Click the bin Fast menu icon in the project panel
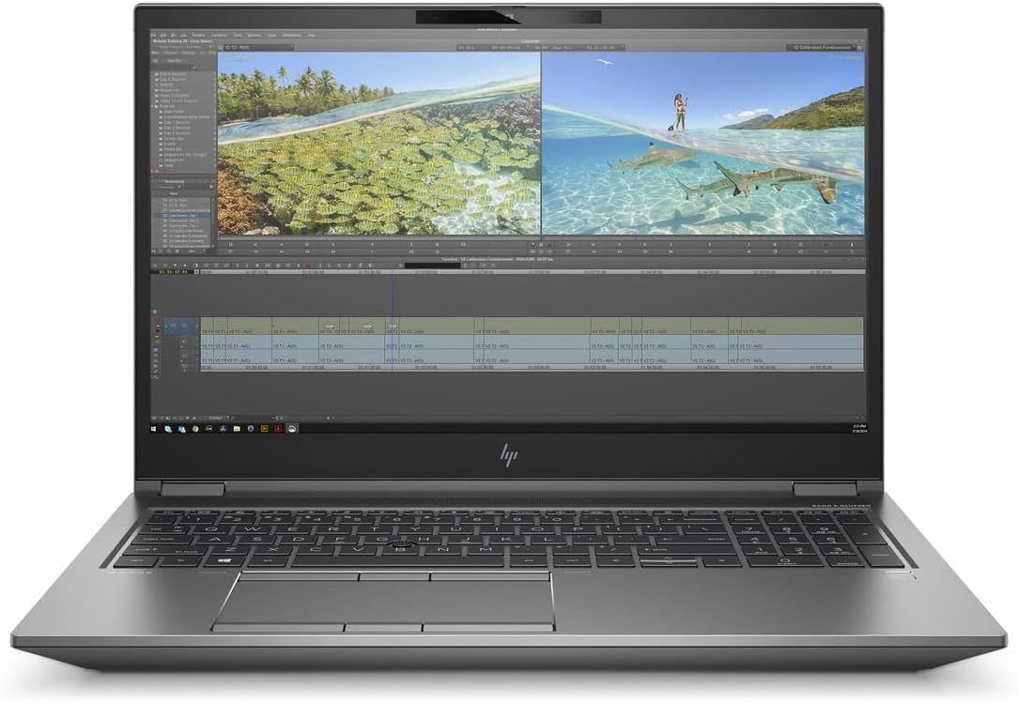Viewport: 1018px width, 703px height. [x=211, y=186]
